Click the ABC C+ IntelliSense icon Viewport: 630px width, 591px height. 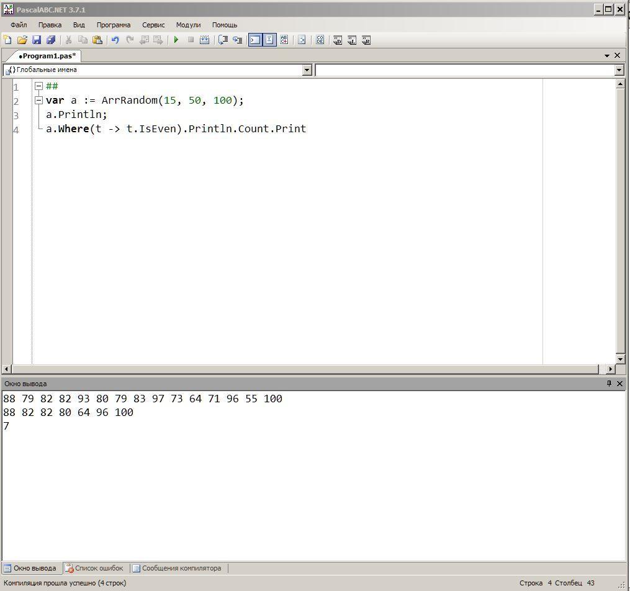click(x=284, y=40)
